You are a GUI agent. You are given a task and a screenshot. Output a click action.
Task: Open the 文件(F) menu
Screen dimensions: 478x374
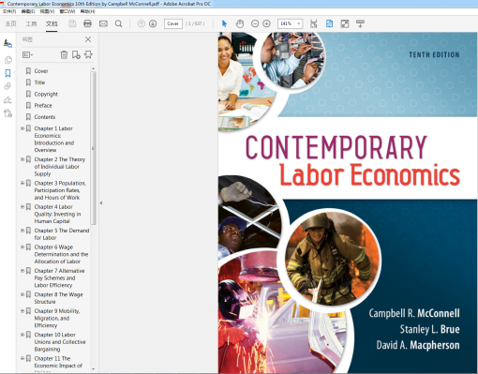tap(9, 11)
